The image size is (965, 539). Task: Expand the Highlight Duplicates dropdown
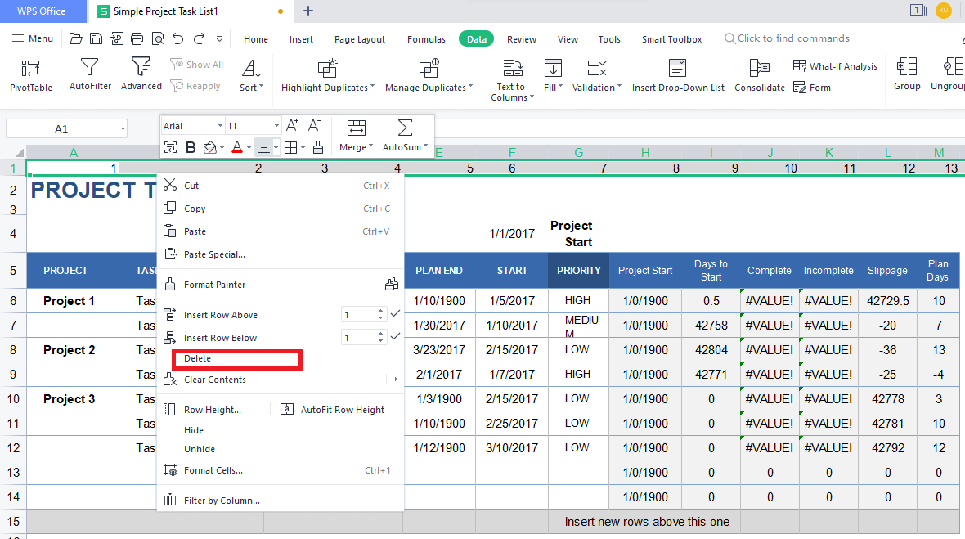click(328, 88)
